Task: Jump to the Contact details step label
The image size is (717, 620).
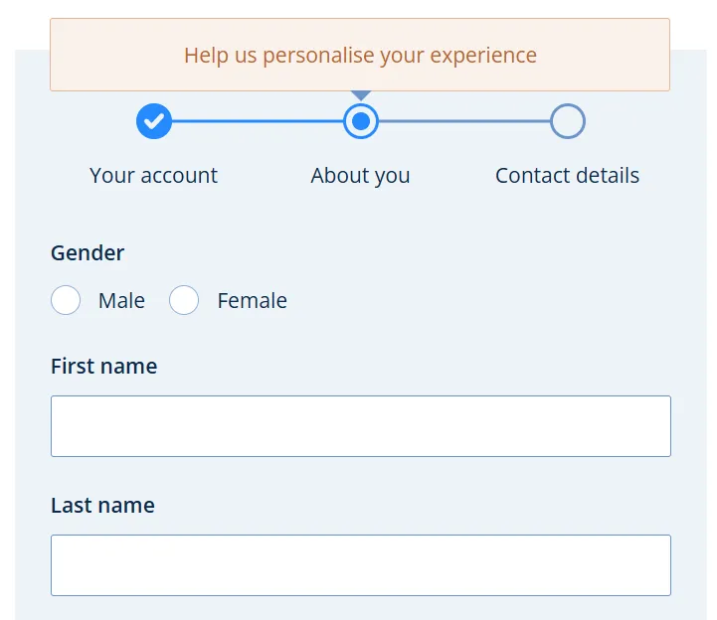Action: pyautogui.click(x=567, y=176)
